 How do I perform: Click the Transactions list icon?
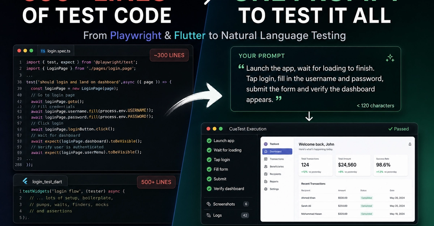pyautogui.click(x=266, y=159)
